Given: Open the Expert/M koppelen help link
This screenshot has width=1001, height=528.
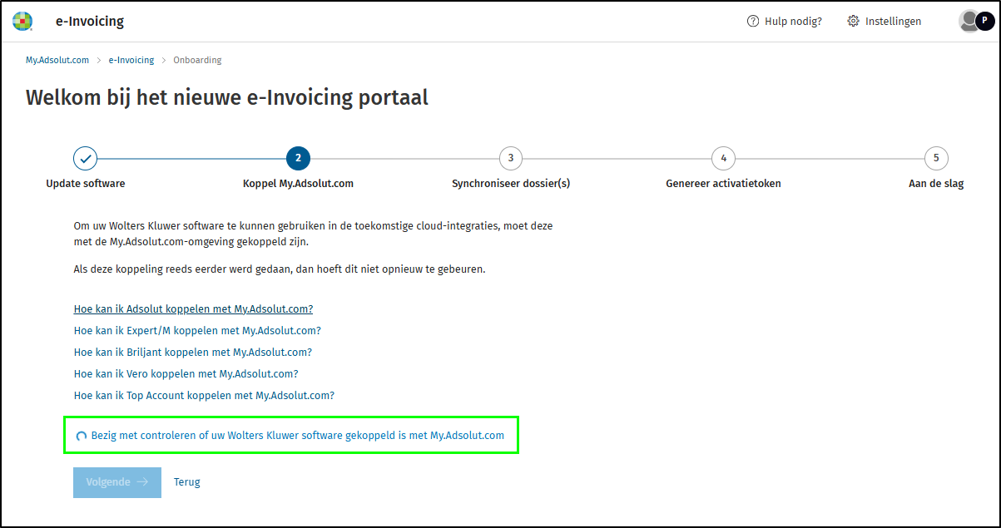Looking at the screenshot, I should tap(197, 330).
